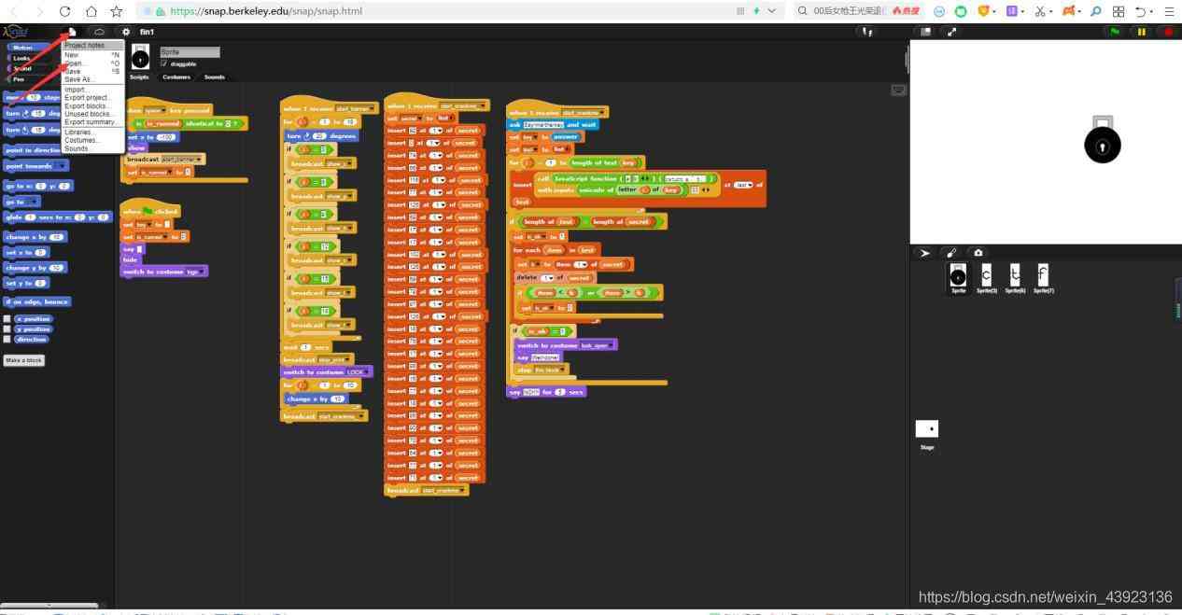The width and height of the screenshot is (1182, 615).
Task: Click the sprite name input field
Action: click(190, 52)
